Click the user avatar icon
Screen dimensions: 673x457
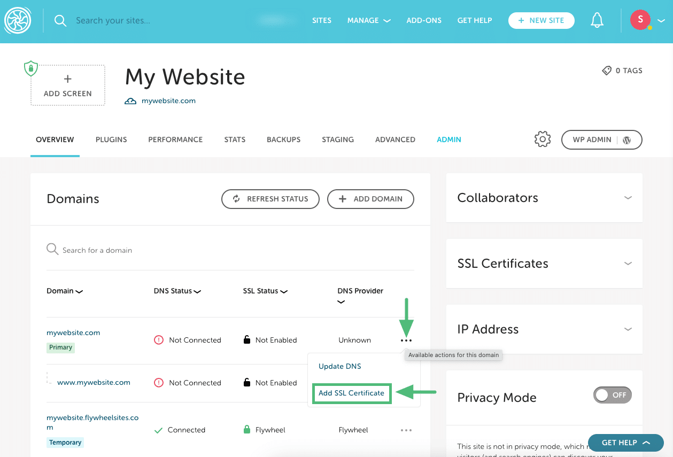[640, 21]
